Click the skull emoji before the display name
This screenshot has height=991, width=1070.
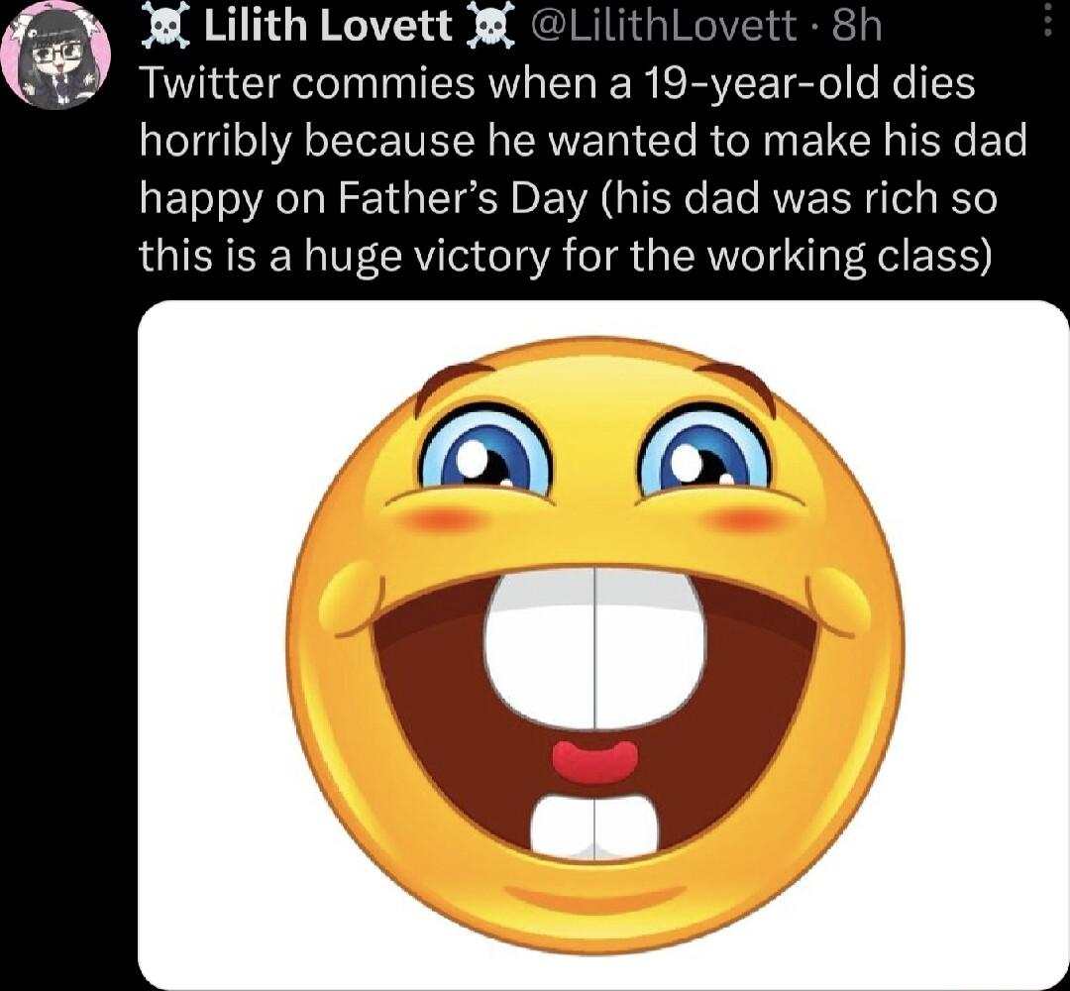[165, 26]
